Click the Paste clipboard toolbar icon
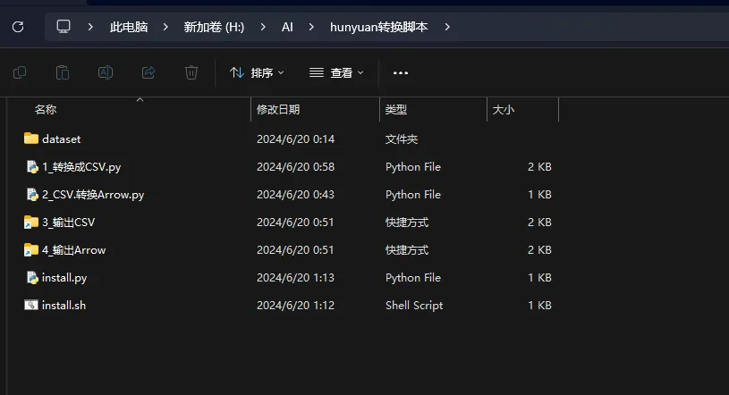This screenshot has height=395, width=729. coord(63,72)
